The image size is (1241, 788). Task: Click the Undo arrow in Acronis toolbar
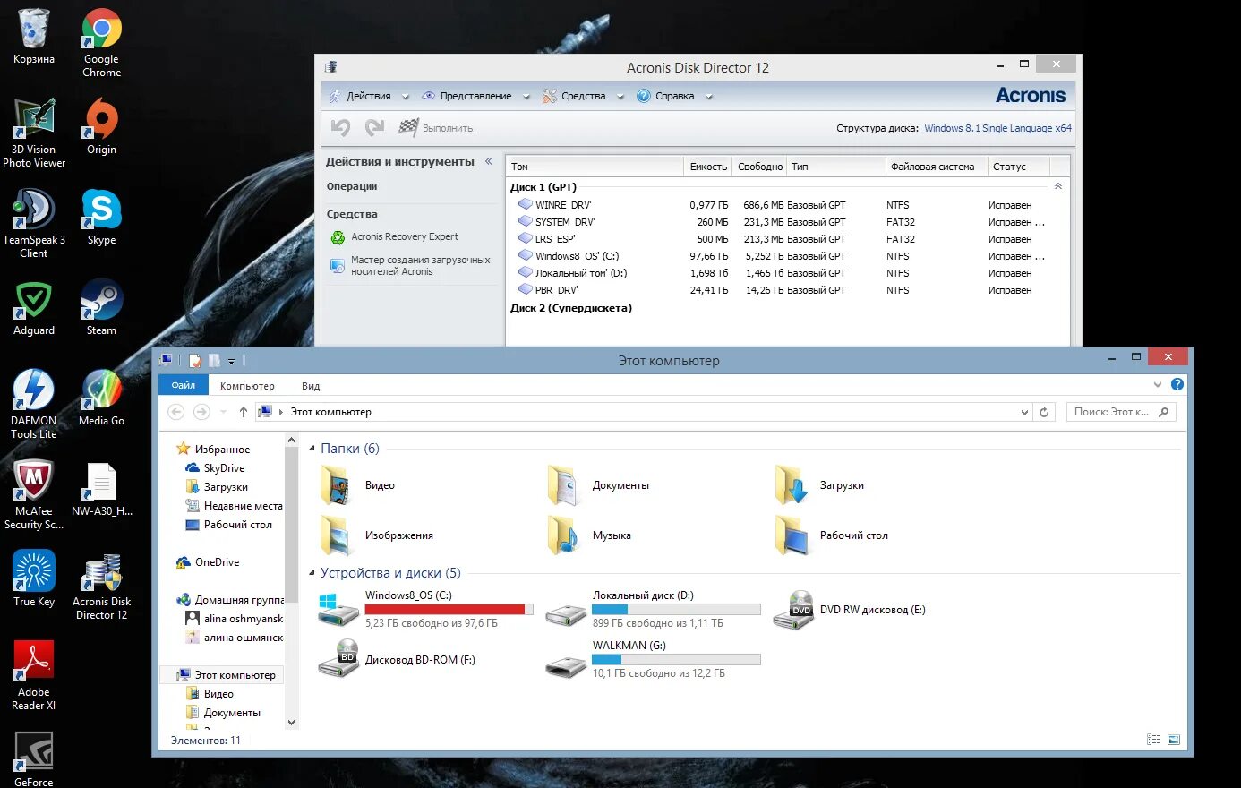[340, 128]
